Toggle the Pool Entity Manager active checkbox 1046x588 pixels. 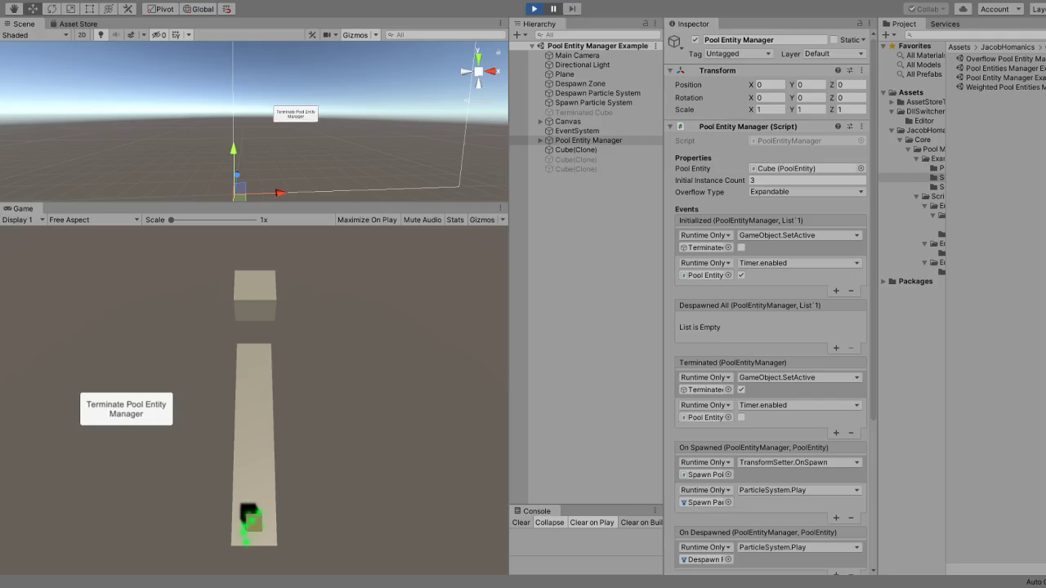695,39
